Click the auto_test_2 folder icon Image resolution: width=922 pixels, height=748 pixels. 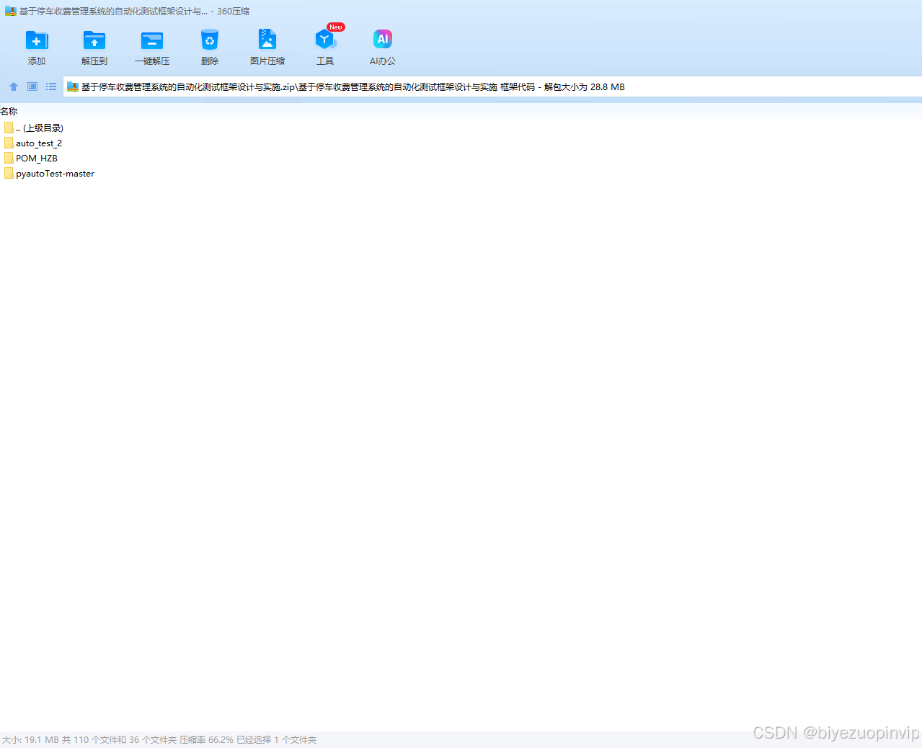click(9, 143)
